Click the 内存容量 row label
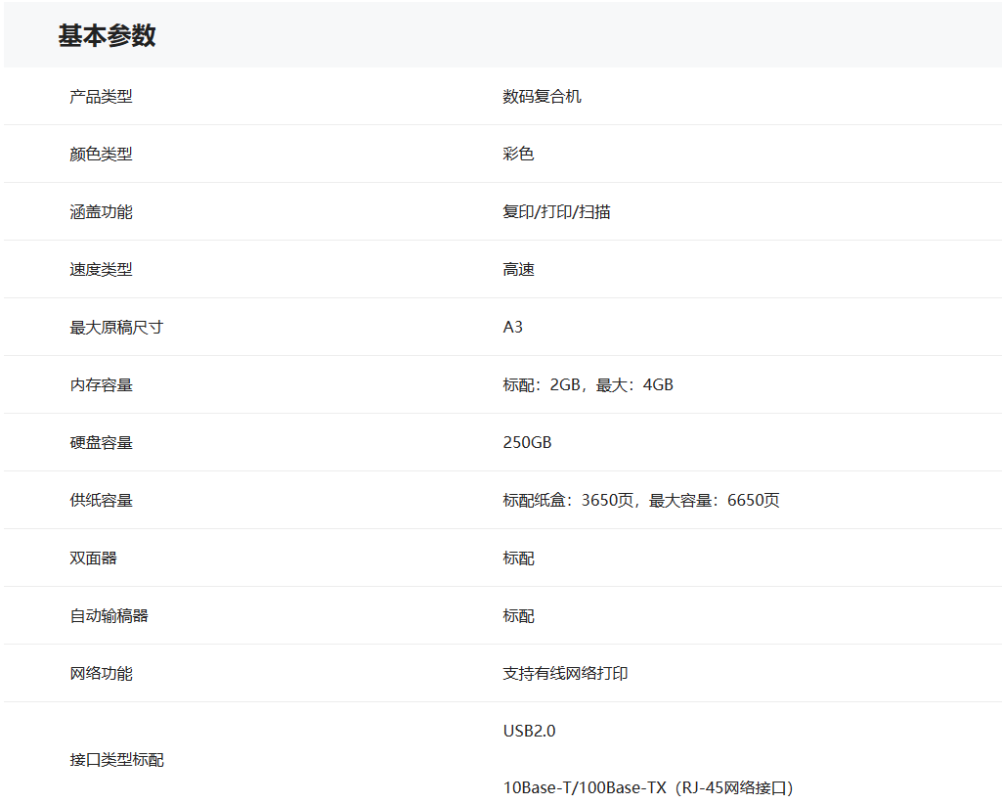 [101, 384]
